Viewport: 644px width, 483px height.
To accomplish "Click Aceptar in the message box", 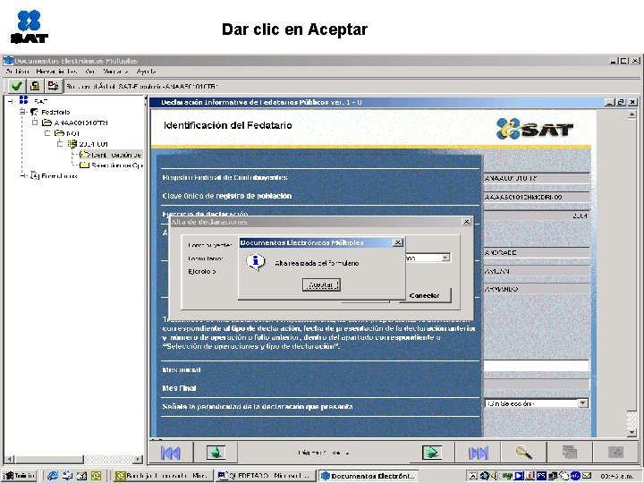I will (321, 284).
